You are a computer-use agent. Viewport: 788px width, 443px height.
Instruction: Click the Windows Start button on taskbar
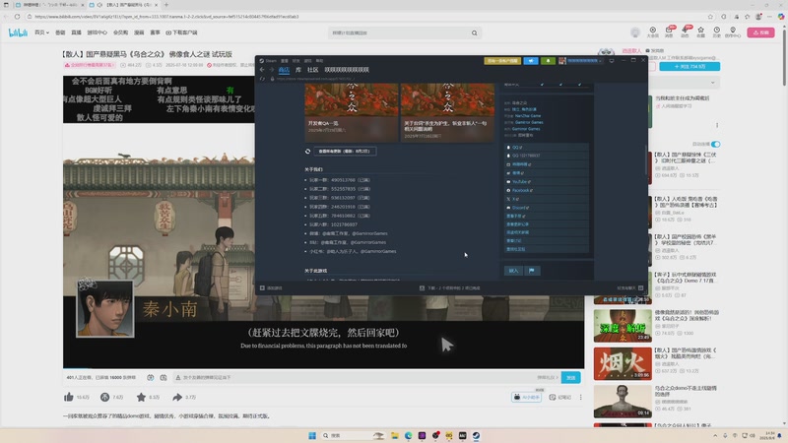[312, 435]
